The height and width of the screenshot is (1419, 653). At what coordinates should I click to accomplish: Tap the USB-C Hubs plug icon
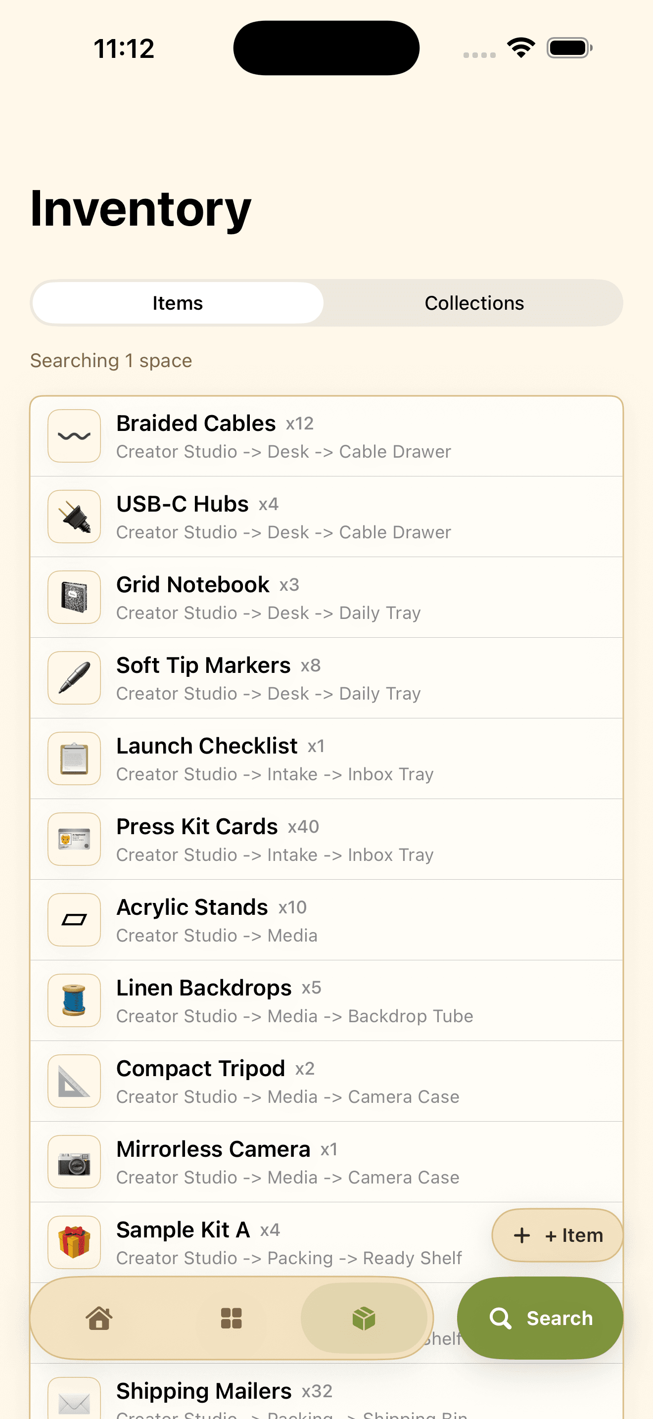click(74, 516)
